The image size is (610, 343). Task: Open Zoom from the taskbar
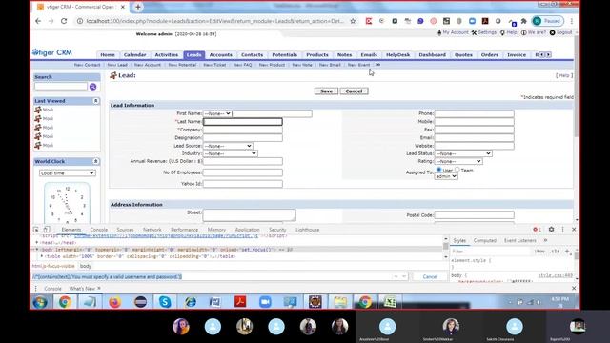(265, 302)
